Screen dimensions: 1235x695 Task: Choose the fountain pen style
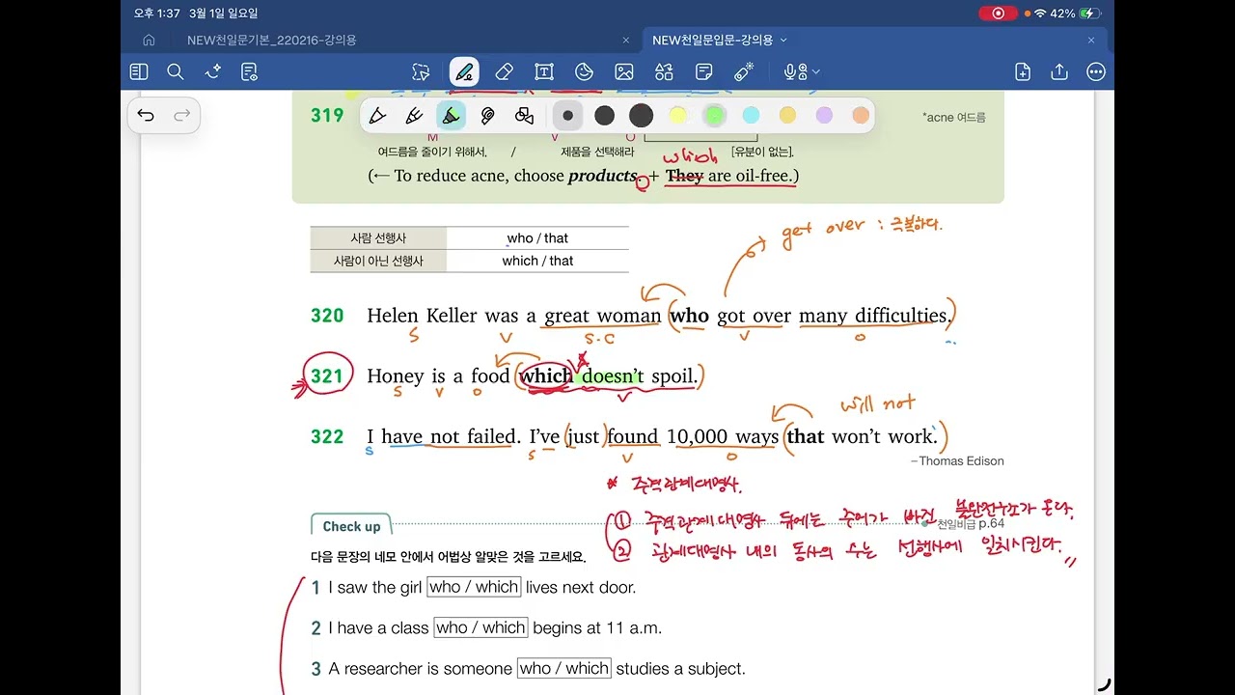point(378,116)
